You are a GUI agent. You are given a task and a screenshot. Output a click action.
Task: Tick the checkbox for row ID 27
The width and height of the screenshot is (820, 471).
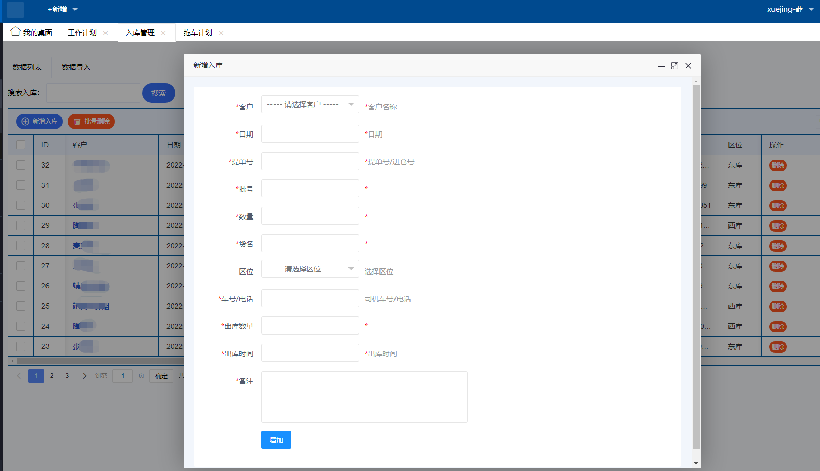pyautogui.click(x=21, y=266)
